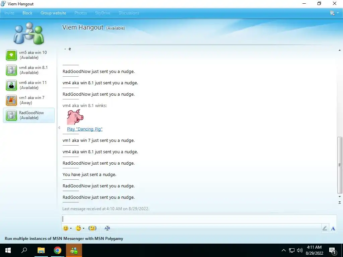Click vm6 aka win 11 avatar icon
The width and height of the screenshot is (343, 257).
[x=11, y=85]
